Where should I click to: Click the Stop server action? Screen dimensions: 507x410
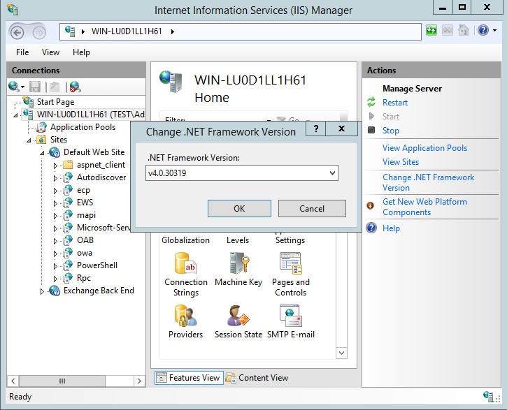click(x=391, y=131)
